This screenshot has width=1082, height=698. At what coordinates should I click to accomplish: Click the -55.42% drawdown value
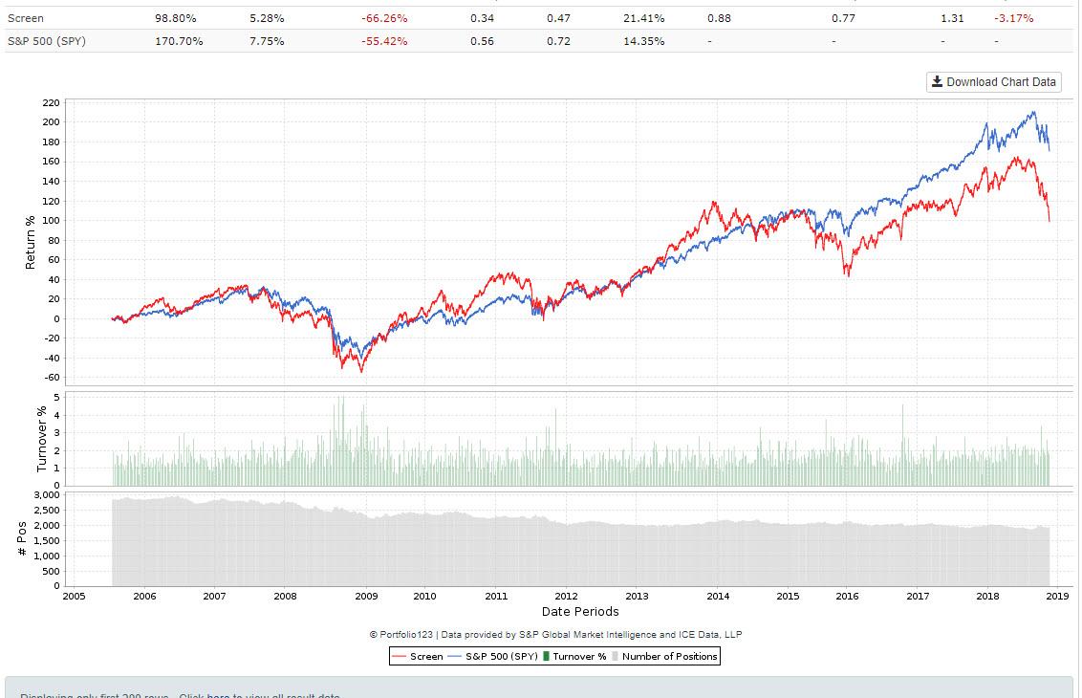[384, 41]
